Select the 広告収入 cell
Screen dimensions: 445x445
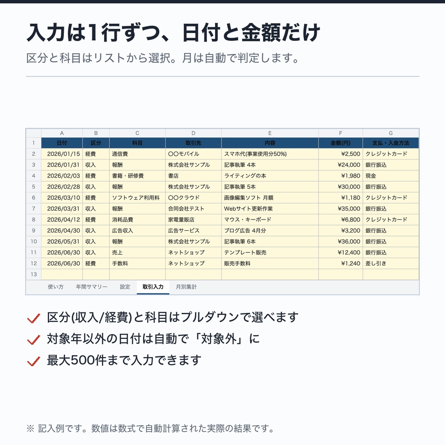click(137, 231)
